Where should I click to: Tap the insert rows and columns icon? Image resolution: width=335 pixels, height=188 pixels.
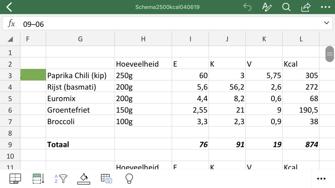pos(38,179)
